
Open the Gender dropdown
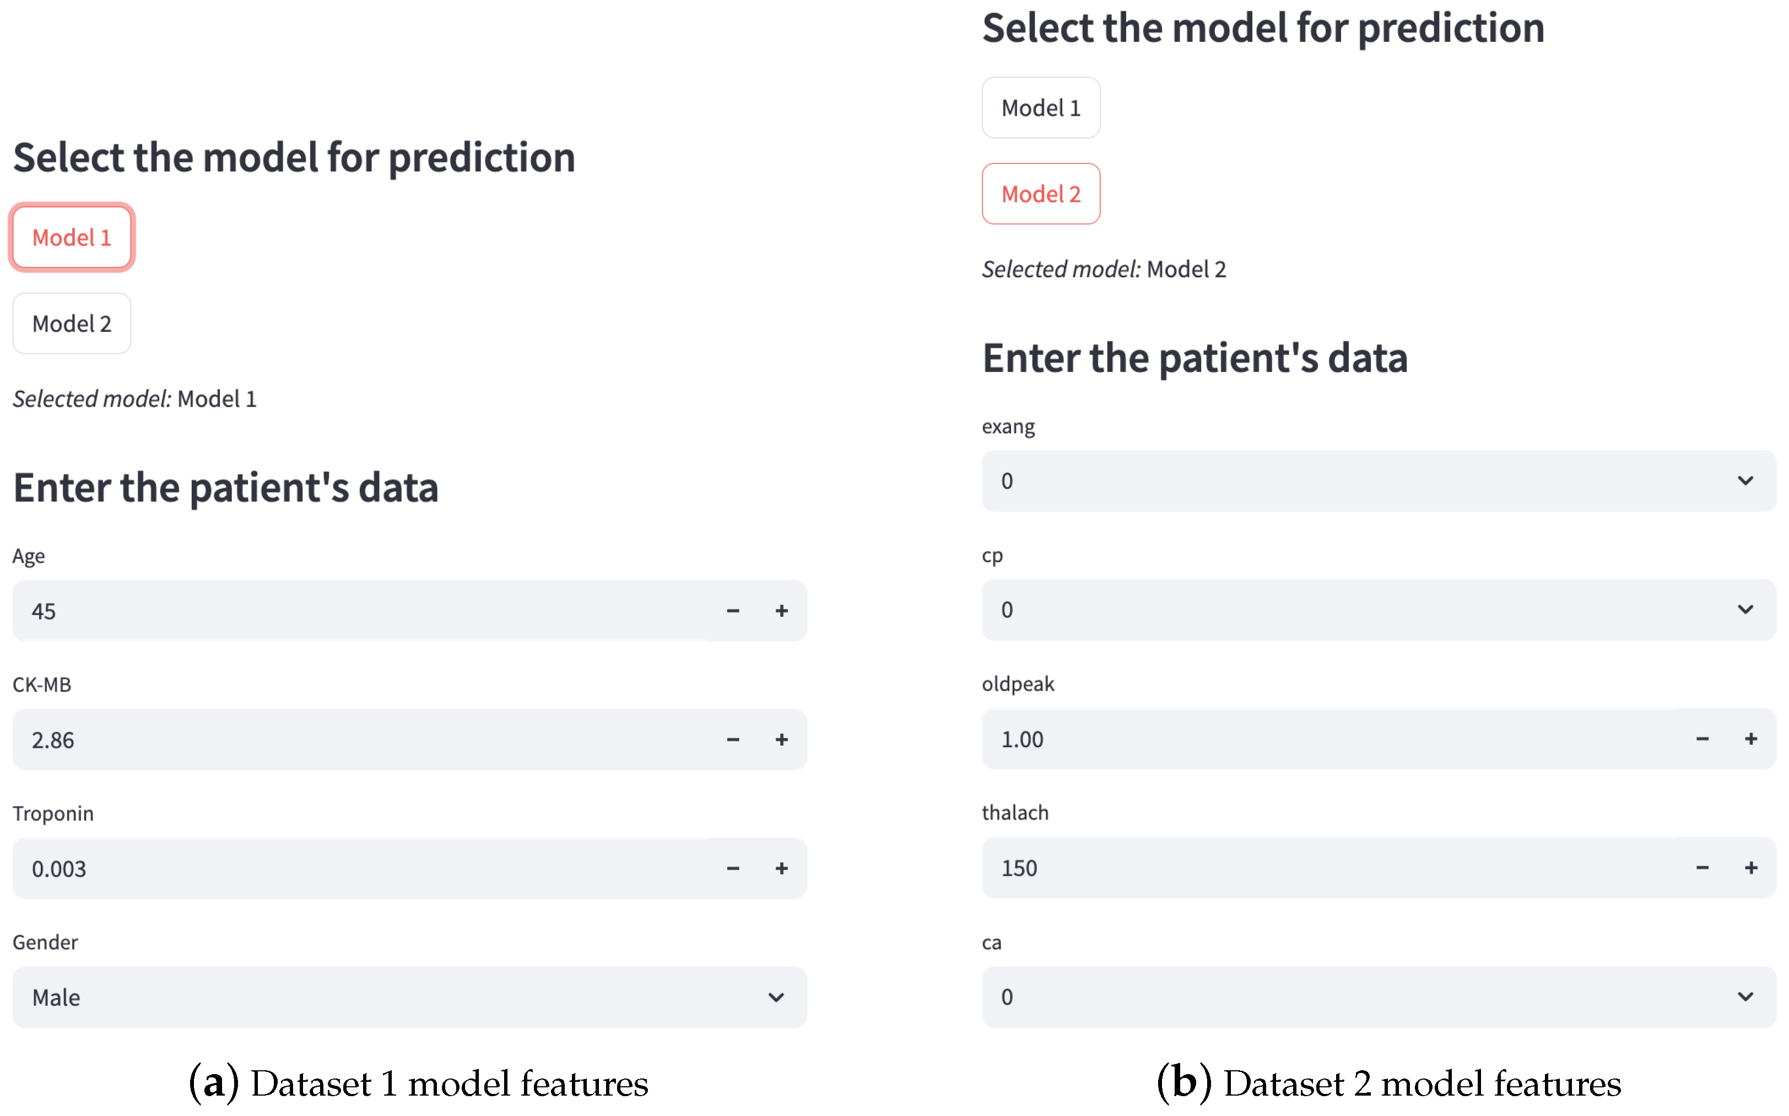[409, 997]
